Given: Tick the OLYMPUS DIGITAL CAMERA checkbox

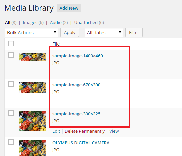Looking at the screenshot, I should click(x=11, y=142).
